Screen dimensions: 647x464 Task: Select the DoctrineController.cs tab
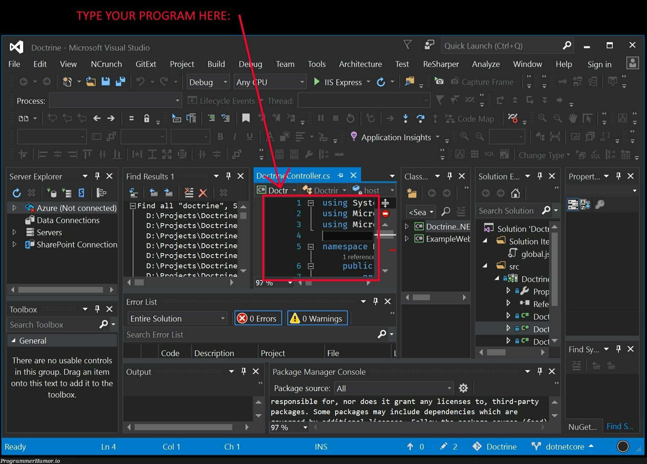point(293,176)
